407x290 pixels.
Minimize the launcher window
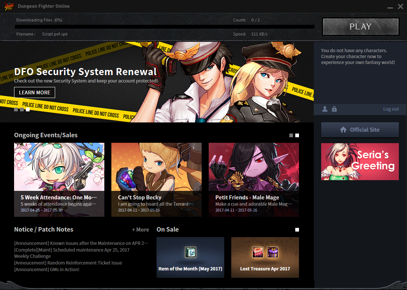click(x=390, y=8)
